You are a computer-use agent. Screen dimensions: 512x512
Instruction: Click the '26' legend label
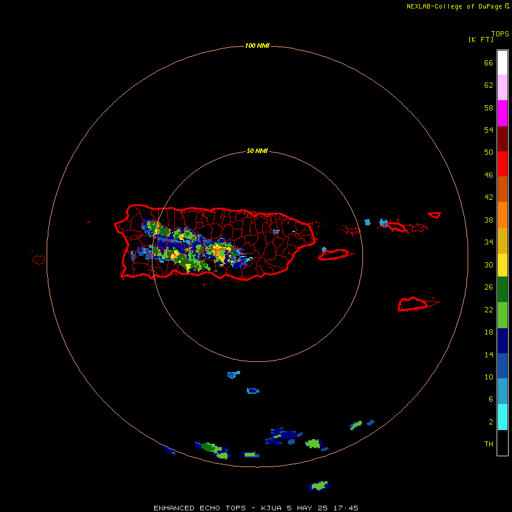[489, 287]
